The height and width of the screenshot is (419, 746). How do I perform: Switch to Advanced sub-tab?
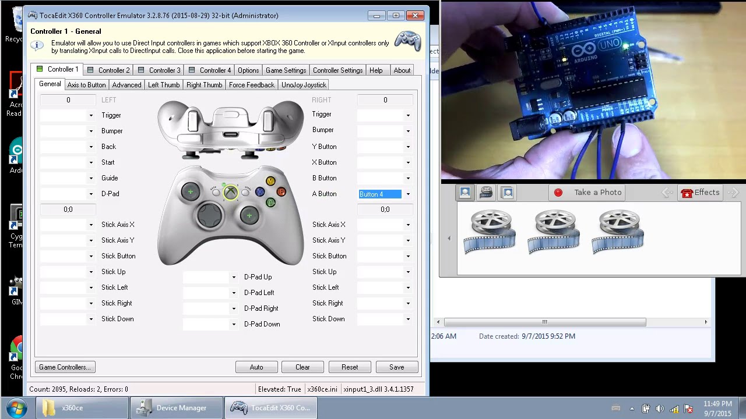tap(126, 85)
